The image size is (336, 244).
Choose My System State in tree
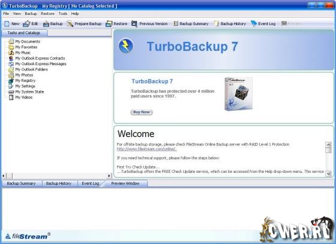click(29, 92)
